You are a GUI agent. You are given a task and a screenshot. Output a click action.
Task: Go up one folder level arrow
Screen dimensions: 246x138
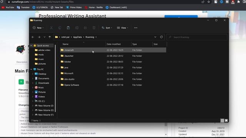tap(50, 37)
